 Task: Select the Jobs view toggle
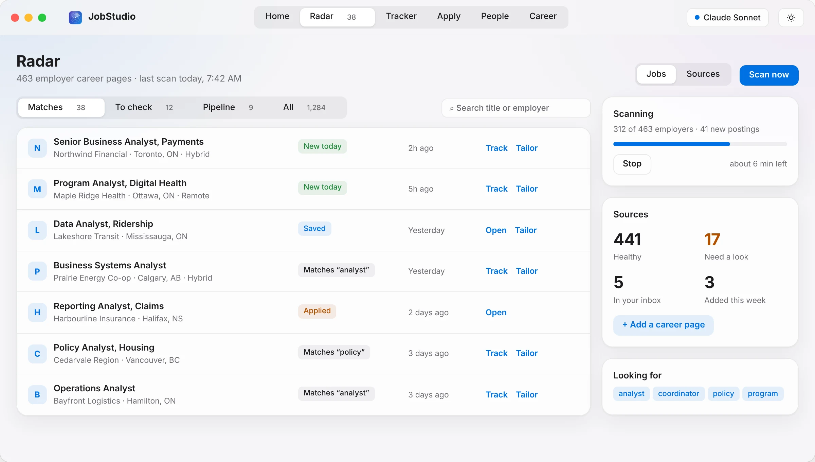(x=656, y=74)
